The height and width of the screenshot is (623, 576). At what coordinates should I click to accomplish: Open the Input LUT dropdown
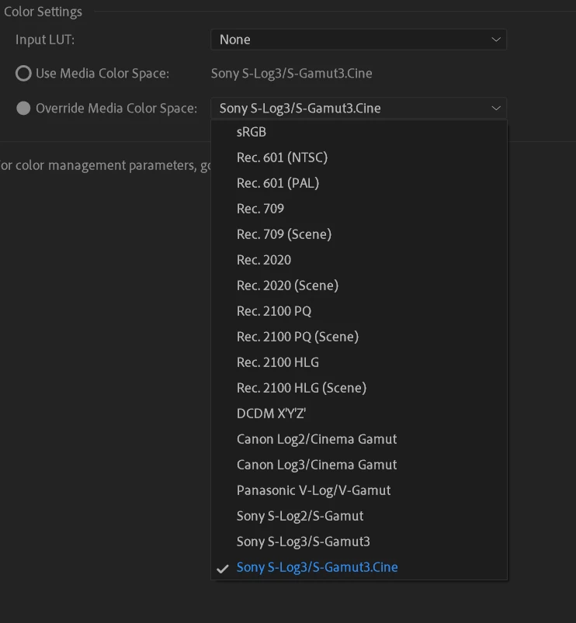pyautogui.click(x=358, y=40)
